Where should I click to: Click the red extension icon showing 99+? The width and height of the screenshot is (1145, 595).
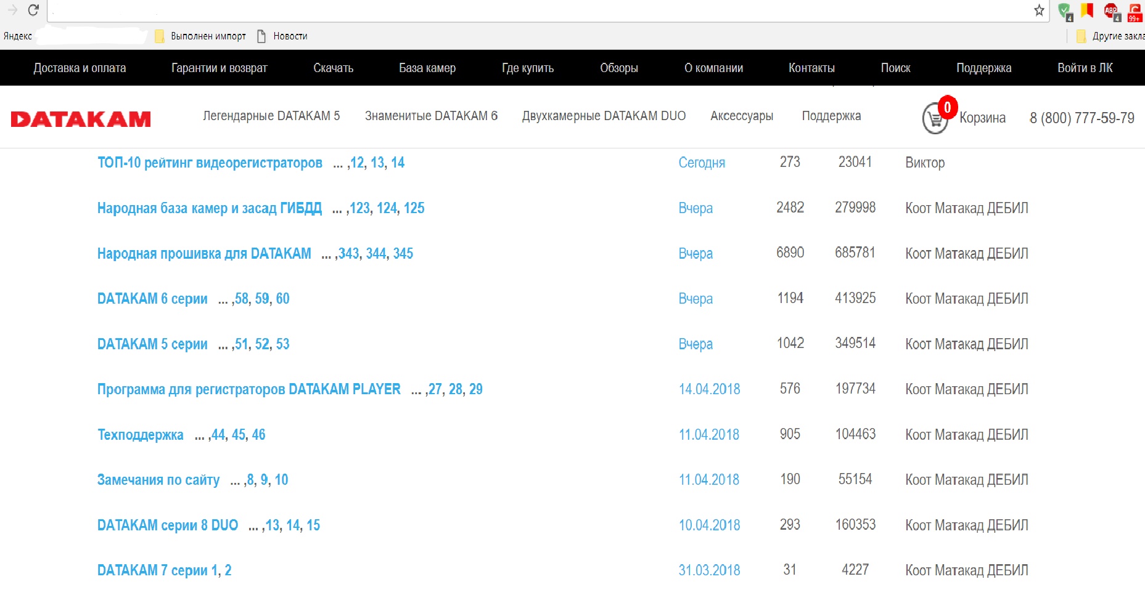coord(1135,11)
